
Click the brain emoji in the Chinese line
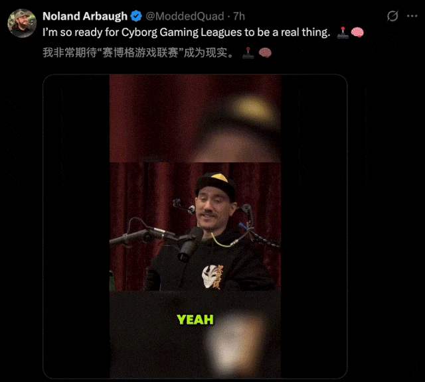click(265, 53)
